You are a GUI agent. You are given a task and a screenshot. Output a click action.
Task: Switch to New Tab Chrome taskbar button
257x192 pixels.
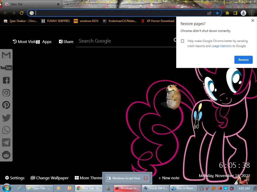pyautogui.click(x=89, y=188)
